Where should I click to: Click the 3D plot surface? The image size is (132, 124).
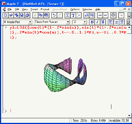pos(65,75)
